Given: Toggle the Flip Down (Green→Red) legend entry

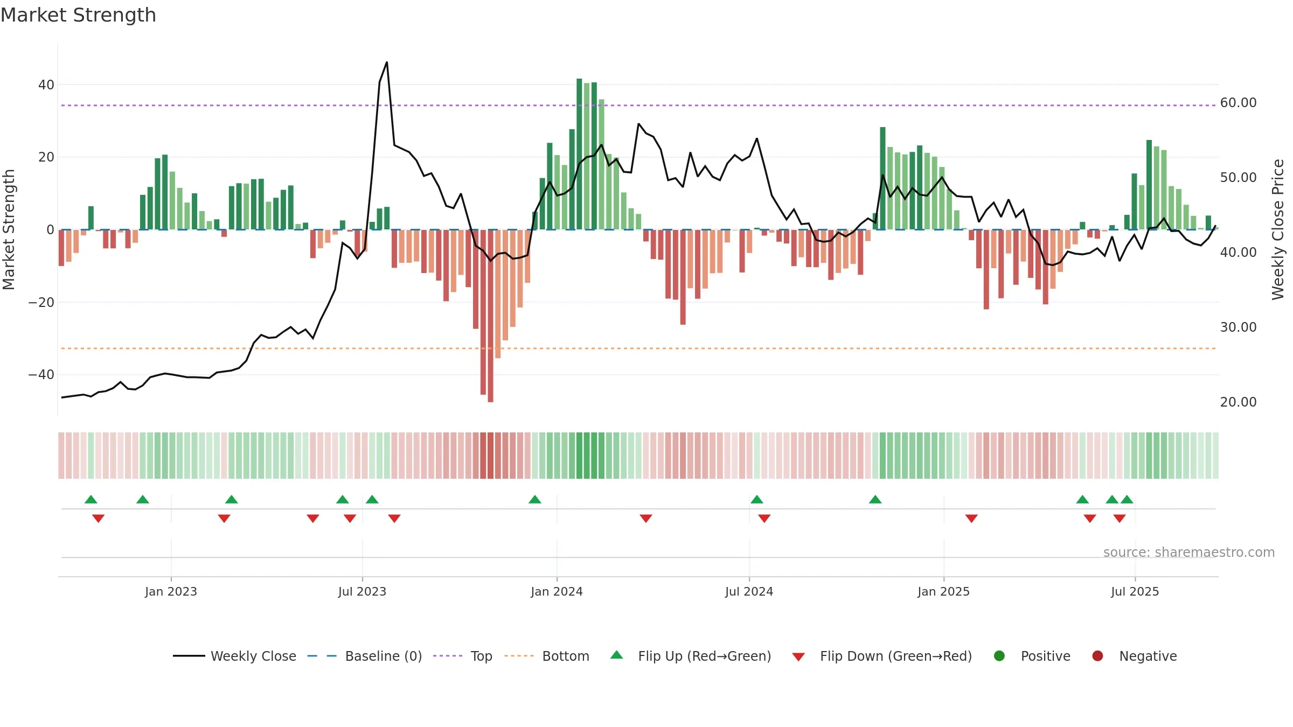Looking at the screenshot, I should point(882,656).
